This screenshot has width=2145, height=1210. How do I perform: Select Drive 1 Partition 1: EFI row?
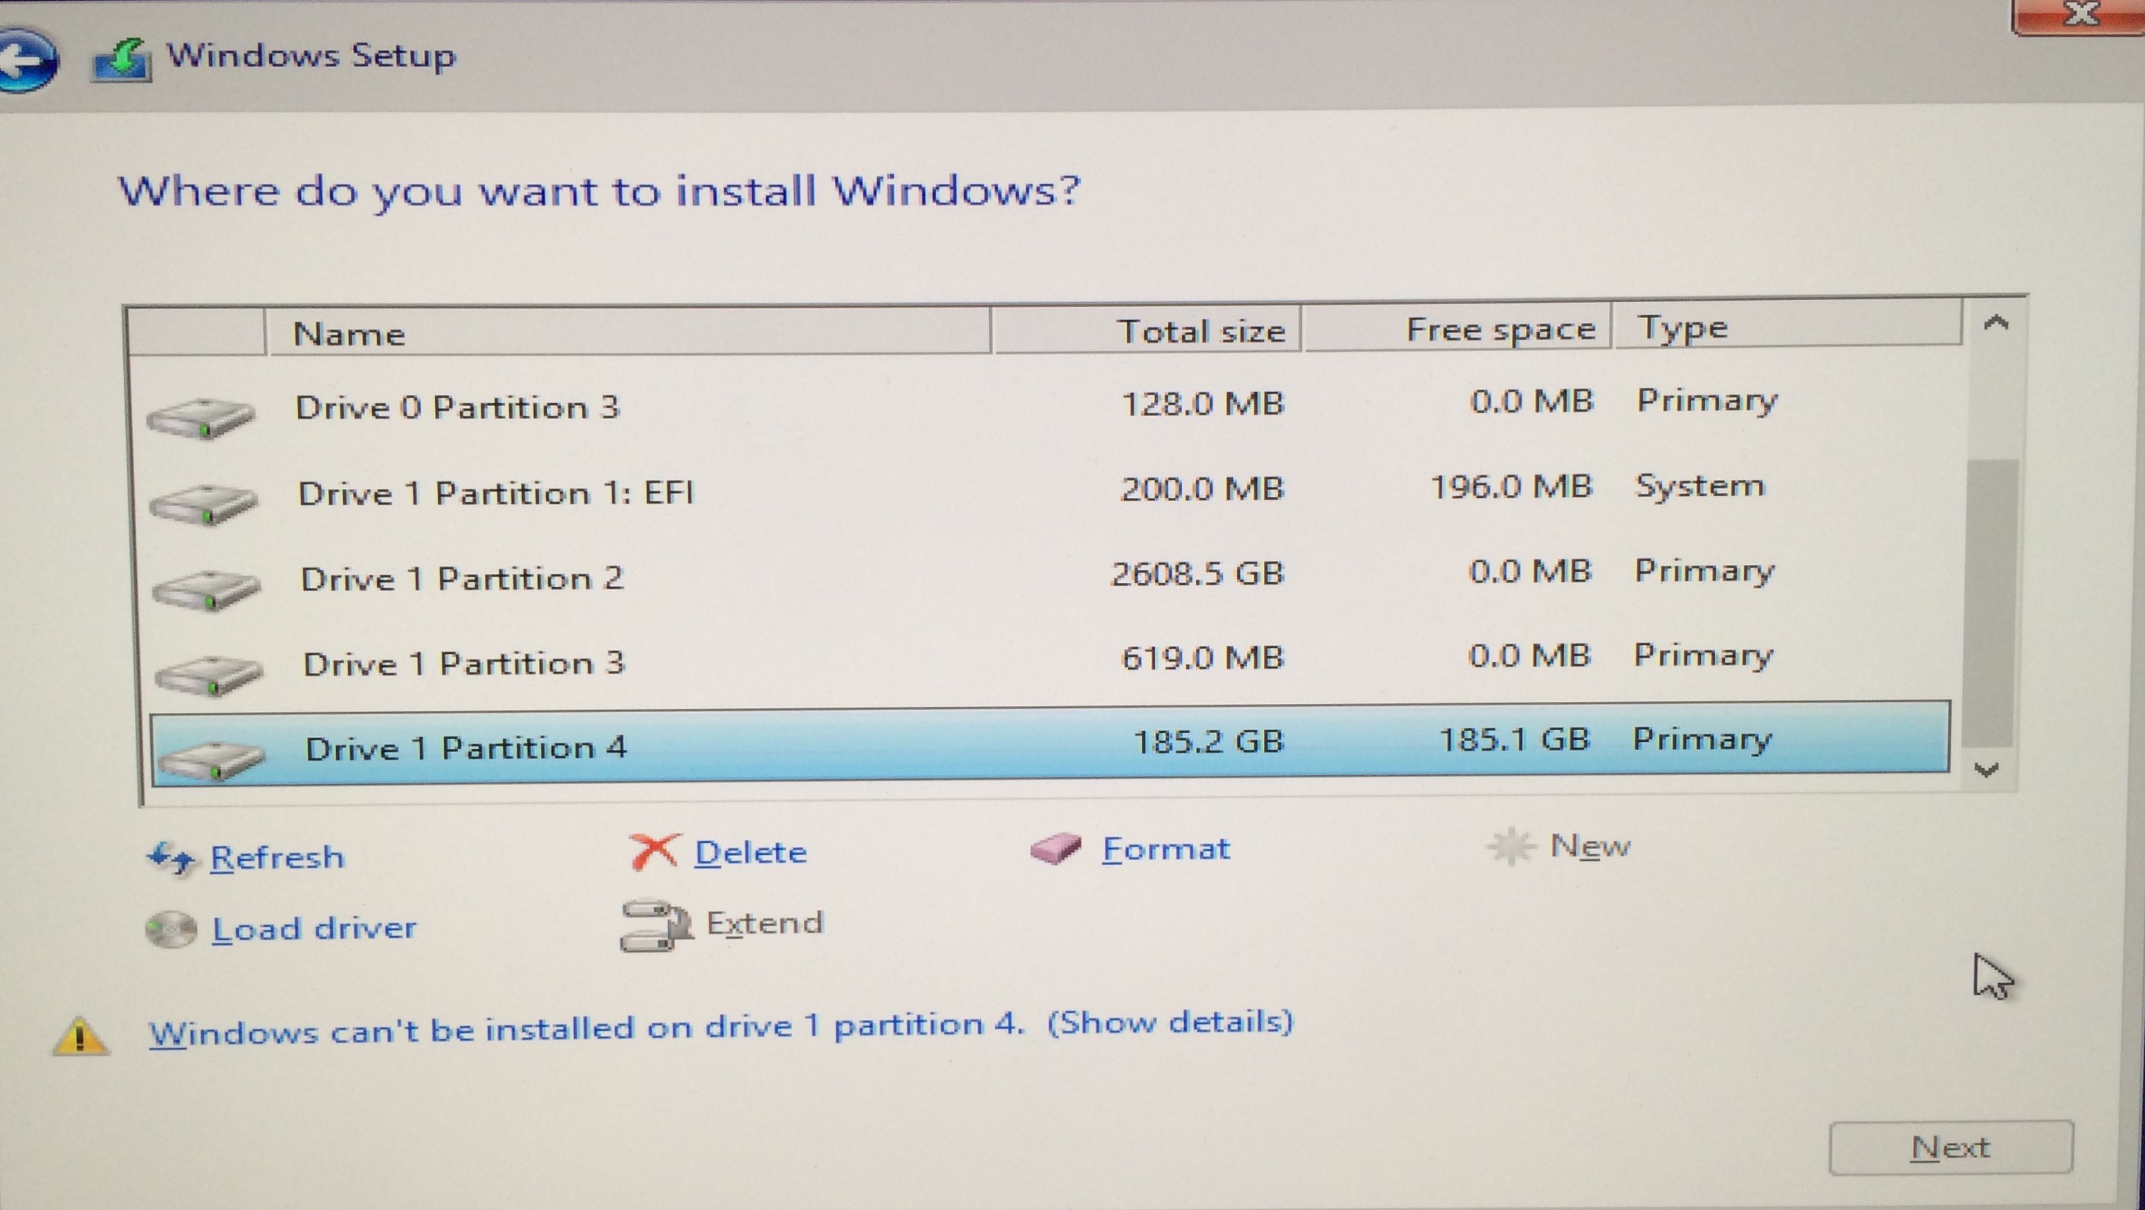[x=496, y=494]
